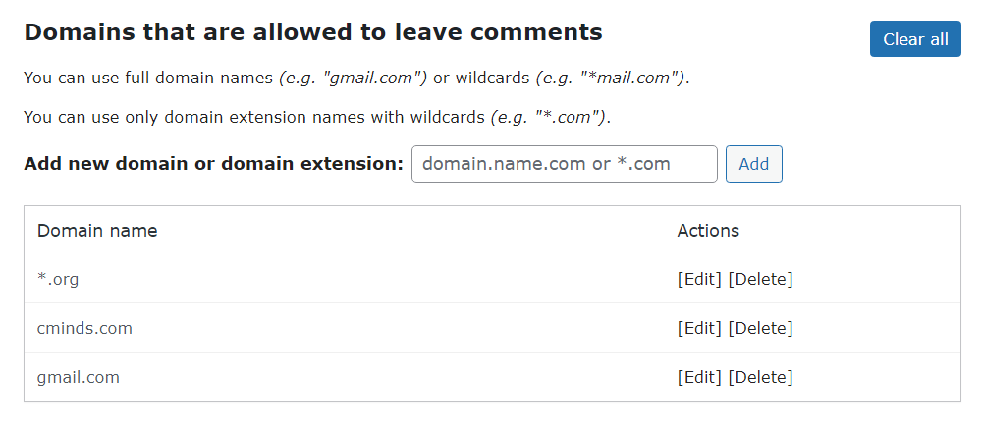Click the domain extension names instruction sentence
This screenshot has height=422, width=982.
[317, 117]
